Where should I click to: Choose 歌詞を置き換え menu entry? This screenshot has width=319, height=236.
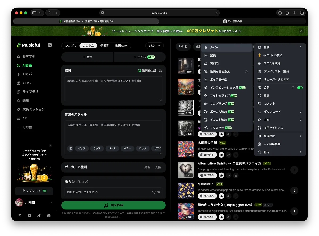(x=226, y=72)
